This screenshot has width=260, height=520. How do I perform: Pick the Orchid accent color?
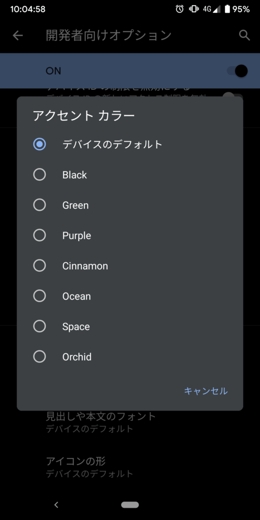point(130,357)
